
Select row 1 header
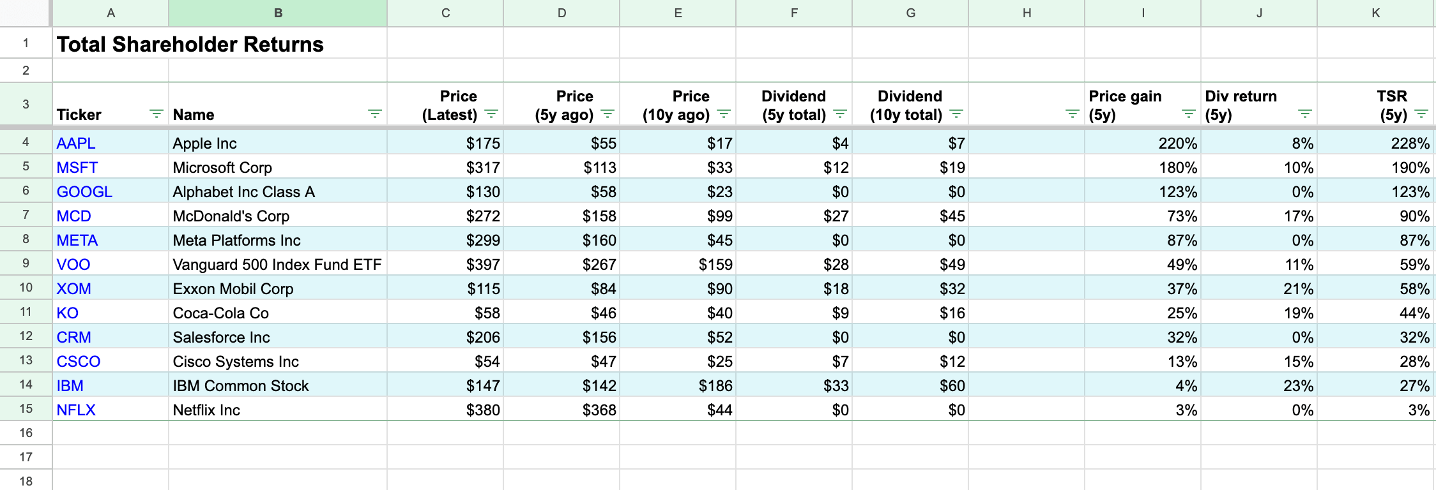[x=26, y=43]
